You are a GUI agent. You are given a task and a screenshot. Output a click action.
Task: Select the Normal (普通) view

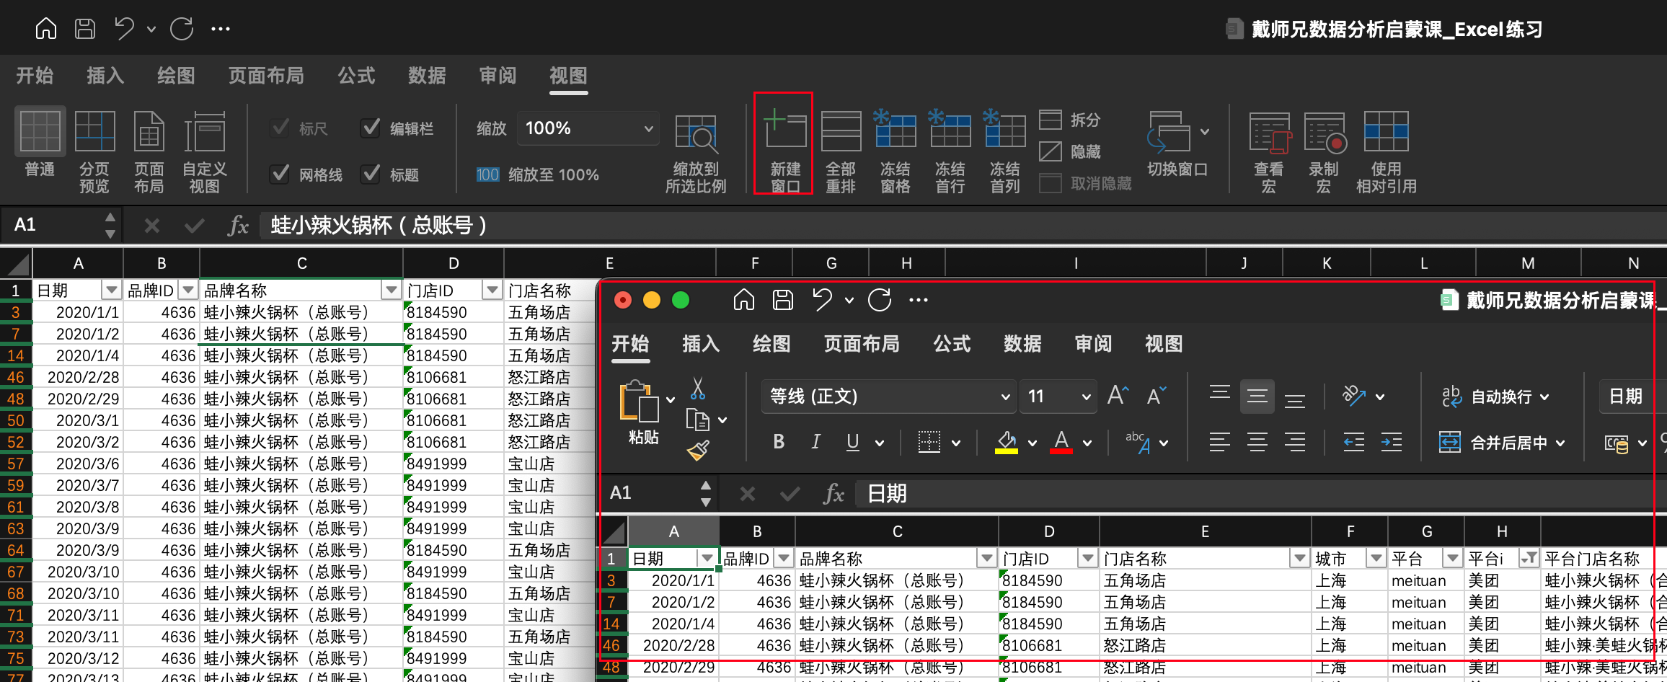[40, 142]
